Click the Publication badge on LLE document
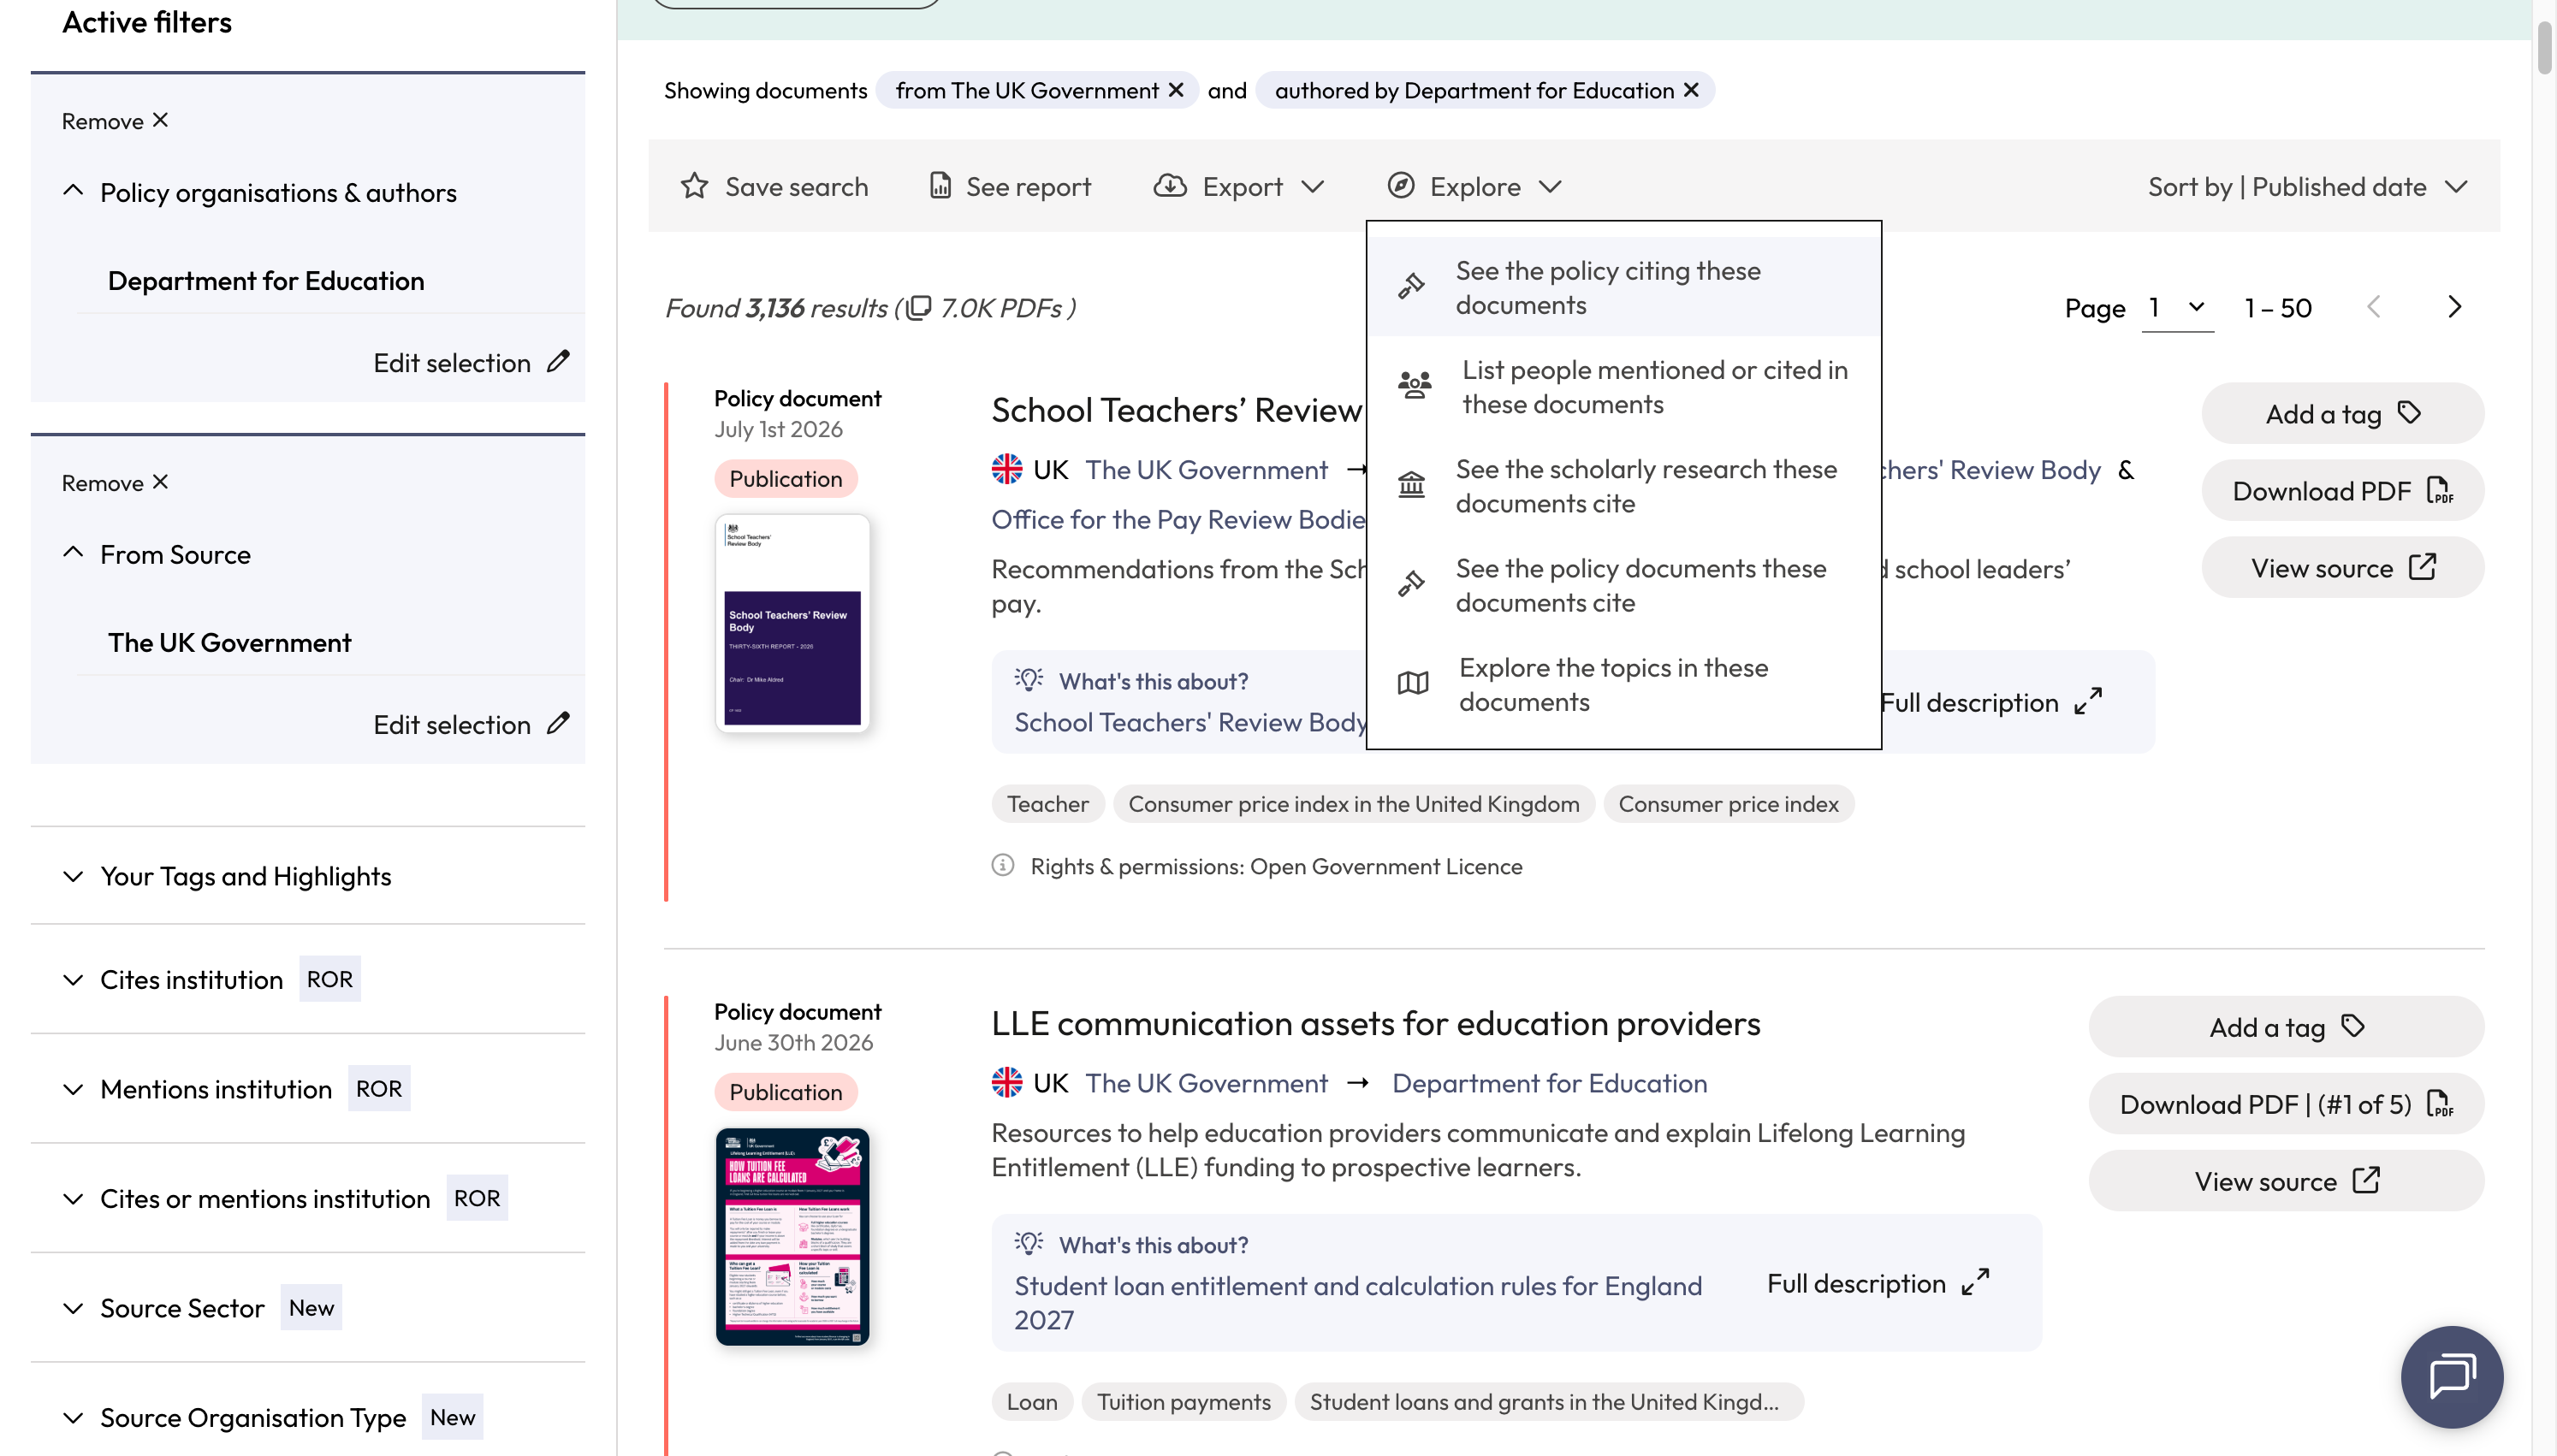Screen dimensions: 2557x1456 pos(785,1091)
